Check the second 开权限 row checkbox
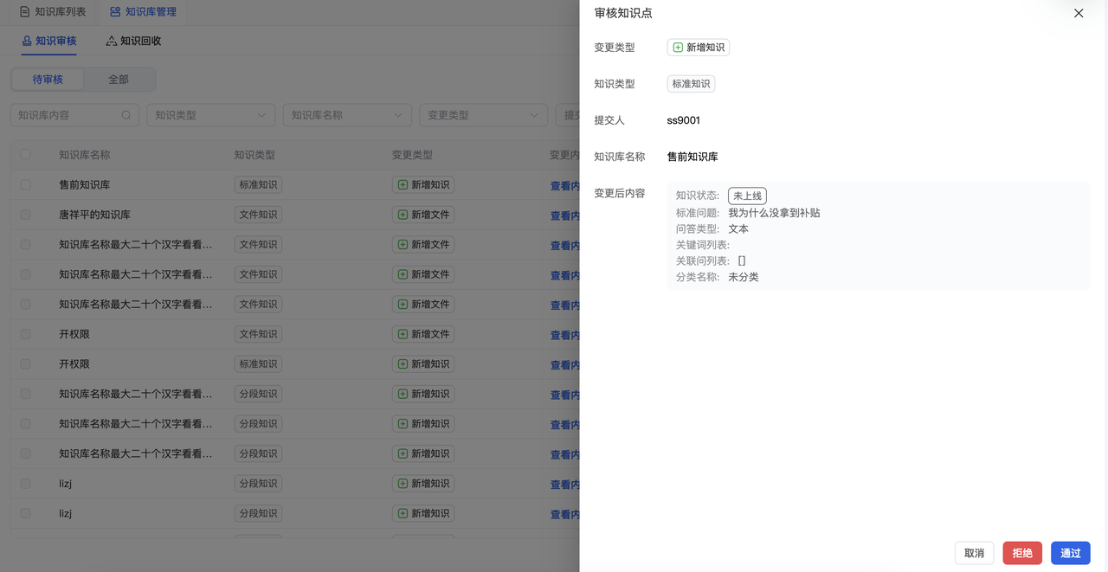Viewport: 1108px width, 572px height. pos(25,364)
